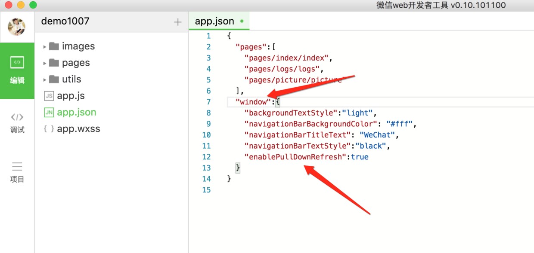534x253 pixels.
Task: Minimize the window with the yellow button
Action: click(x=21, y=5)
